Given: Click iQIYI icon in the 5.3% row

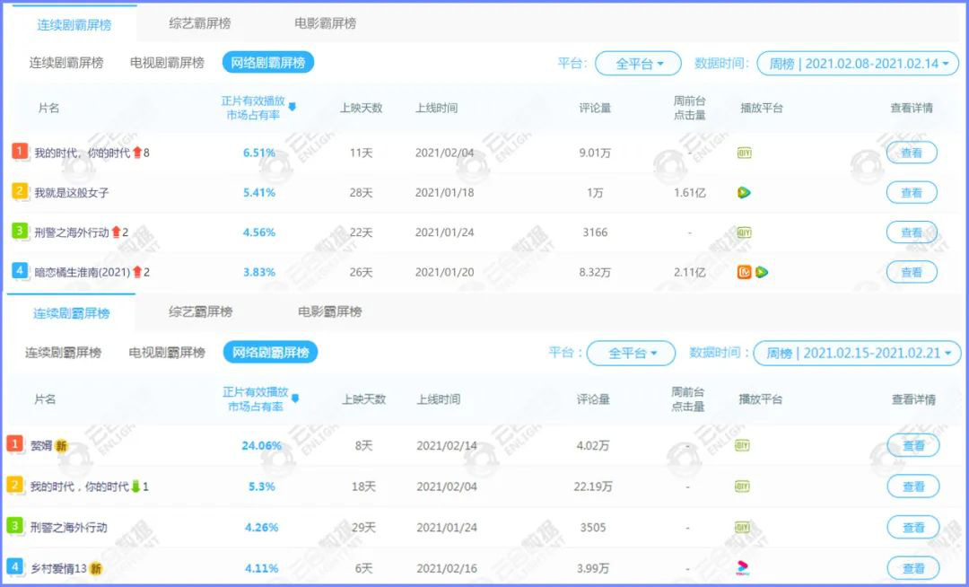Looking at the screenshot, I should coord(742,486).
